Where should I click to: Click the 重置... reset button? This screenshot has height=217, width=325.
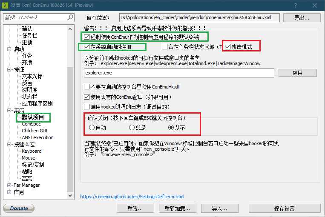pos(135,208)
